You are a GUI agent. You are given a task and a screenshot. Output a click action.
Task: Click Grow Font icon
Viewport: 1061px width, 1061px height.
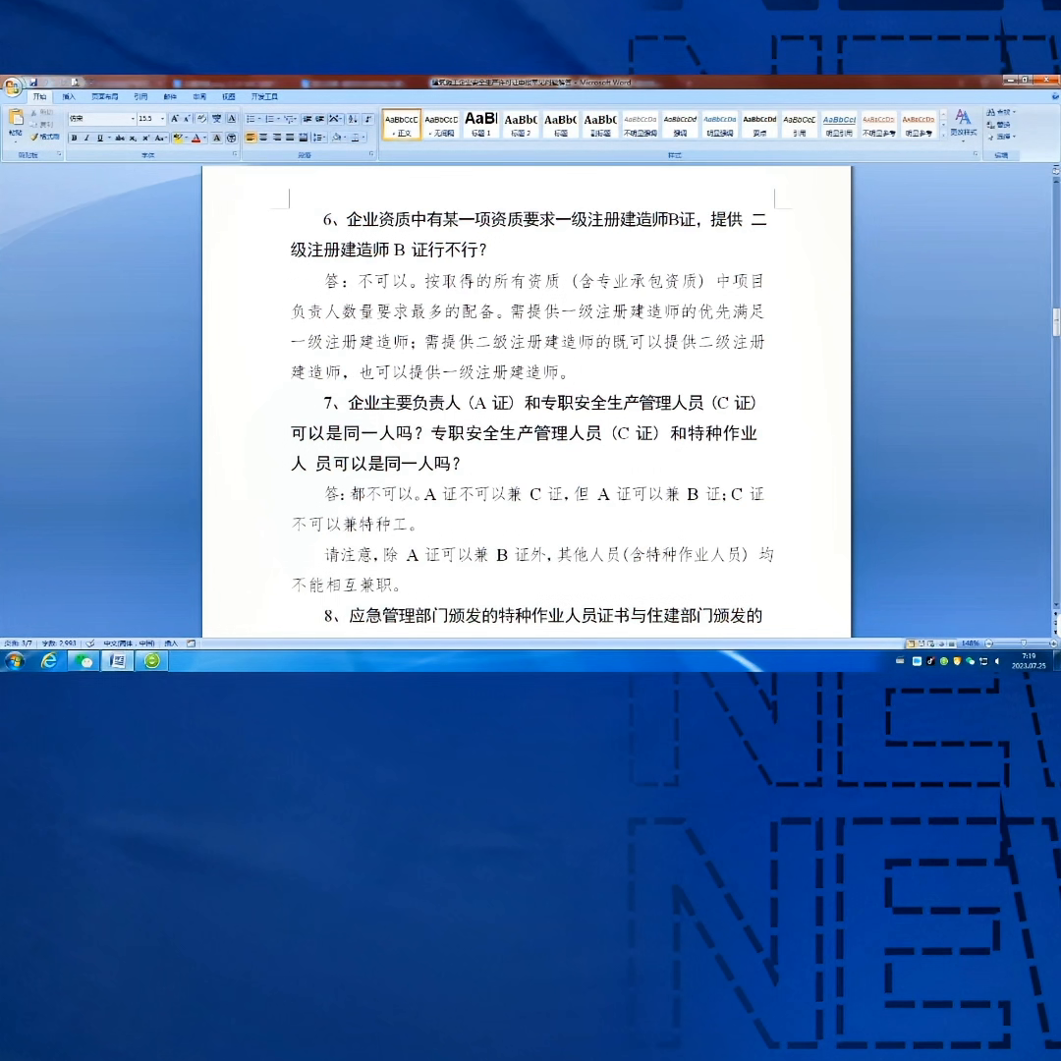(x=175, y=119)
